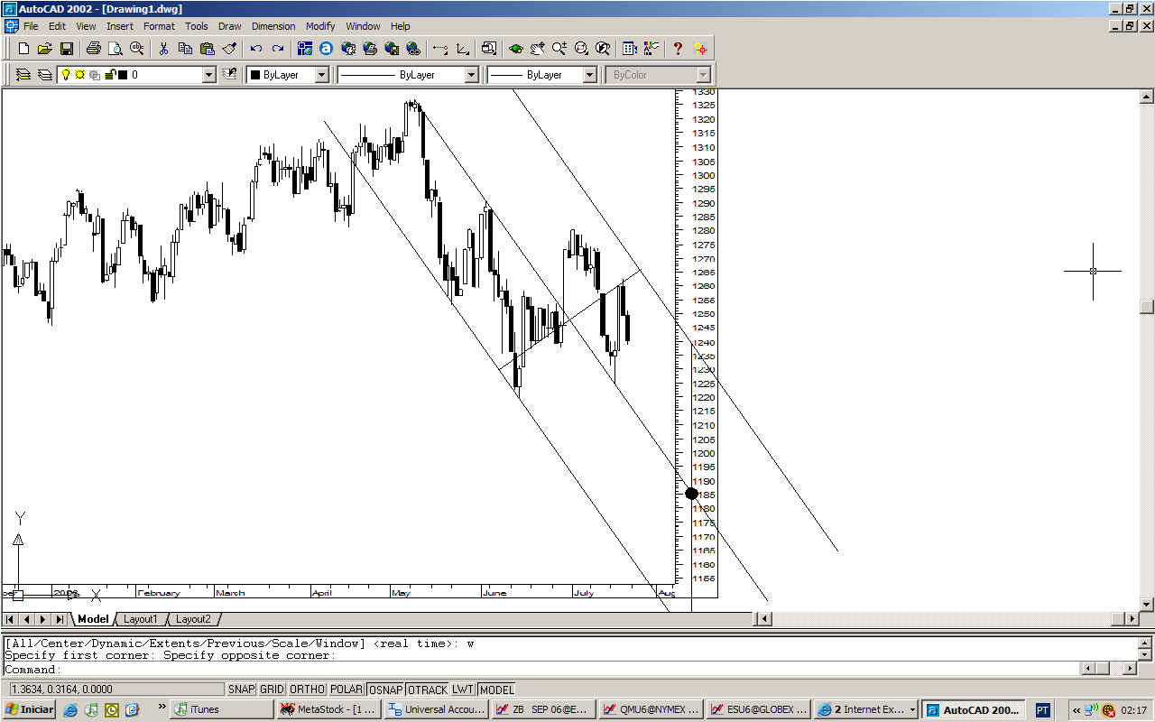The height and width of the screenshot is (722, 1155).
Task: Switch to MetaStock taskbar window
Action: (329, 709)
